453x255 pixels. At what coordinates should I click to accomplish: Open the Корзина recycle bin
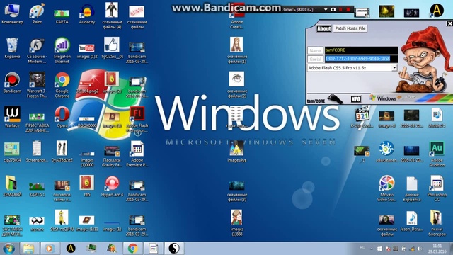click(12, 48)
